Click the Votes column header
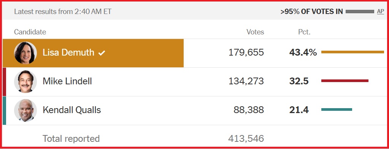 pos(255,32)
